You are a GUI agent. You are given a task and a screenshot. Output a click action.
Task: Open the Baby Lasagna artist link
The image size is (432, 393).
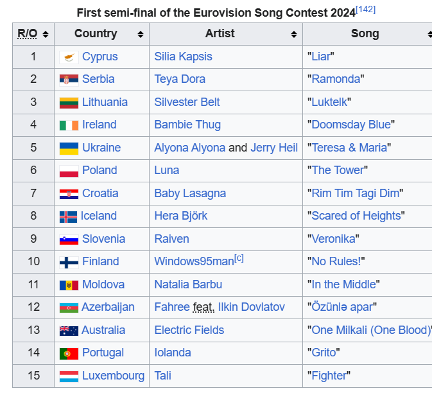(x=190, y=193)
